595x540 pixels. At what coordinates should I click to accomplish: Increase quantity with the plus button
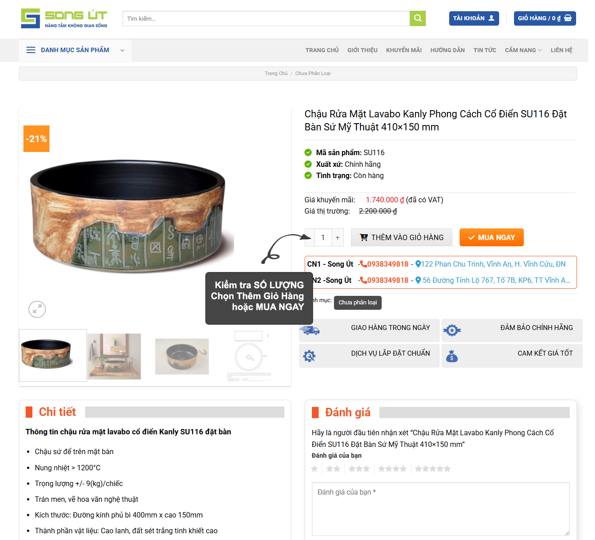(x=338, y=237)
